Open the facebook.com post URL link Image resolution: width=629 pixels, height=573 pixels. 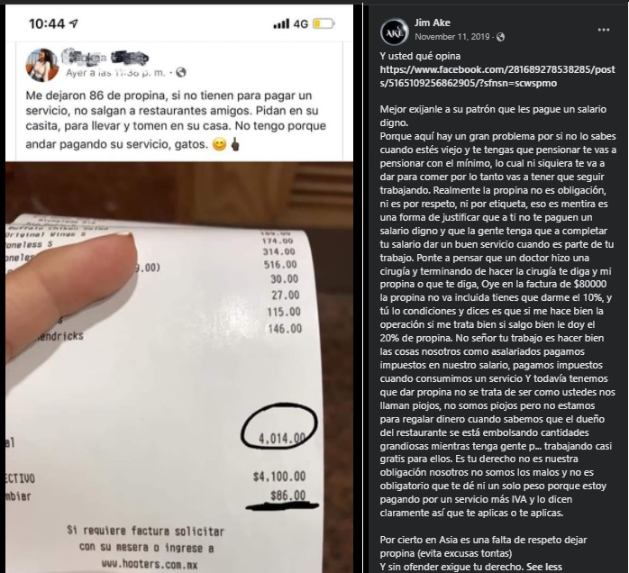click(497, 77)
